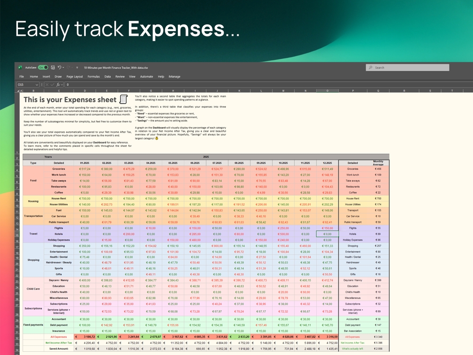
Task: Select column O header
Action: [327, 90]
